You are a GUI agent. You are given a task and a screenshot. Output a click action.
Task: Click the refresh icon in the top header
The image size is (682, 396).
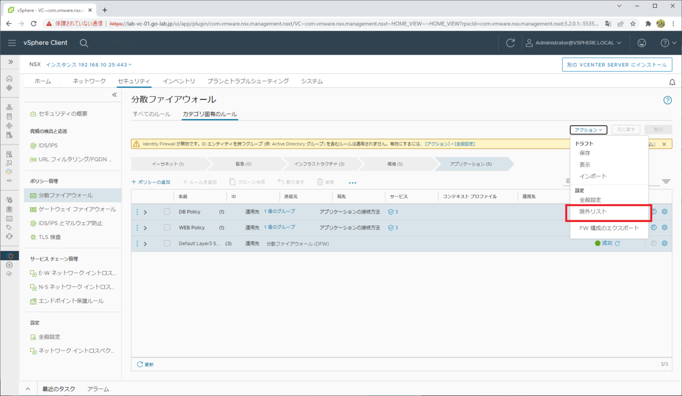(x=510, y=43)
